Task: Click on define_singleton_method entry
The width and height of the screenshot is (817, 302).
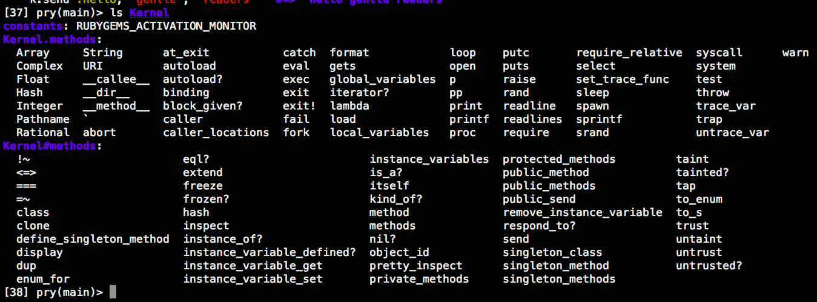Action: (x=93, y=239)
